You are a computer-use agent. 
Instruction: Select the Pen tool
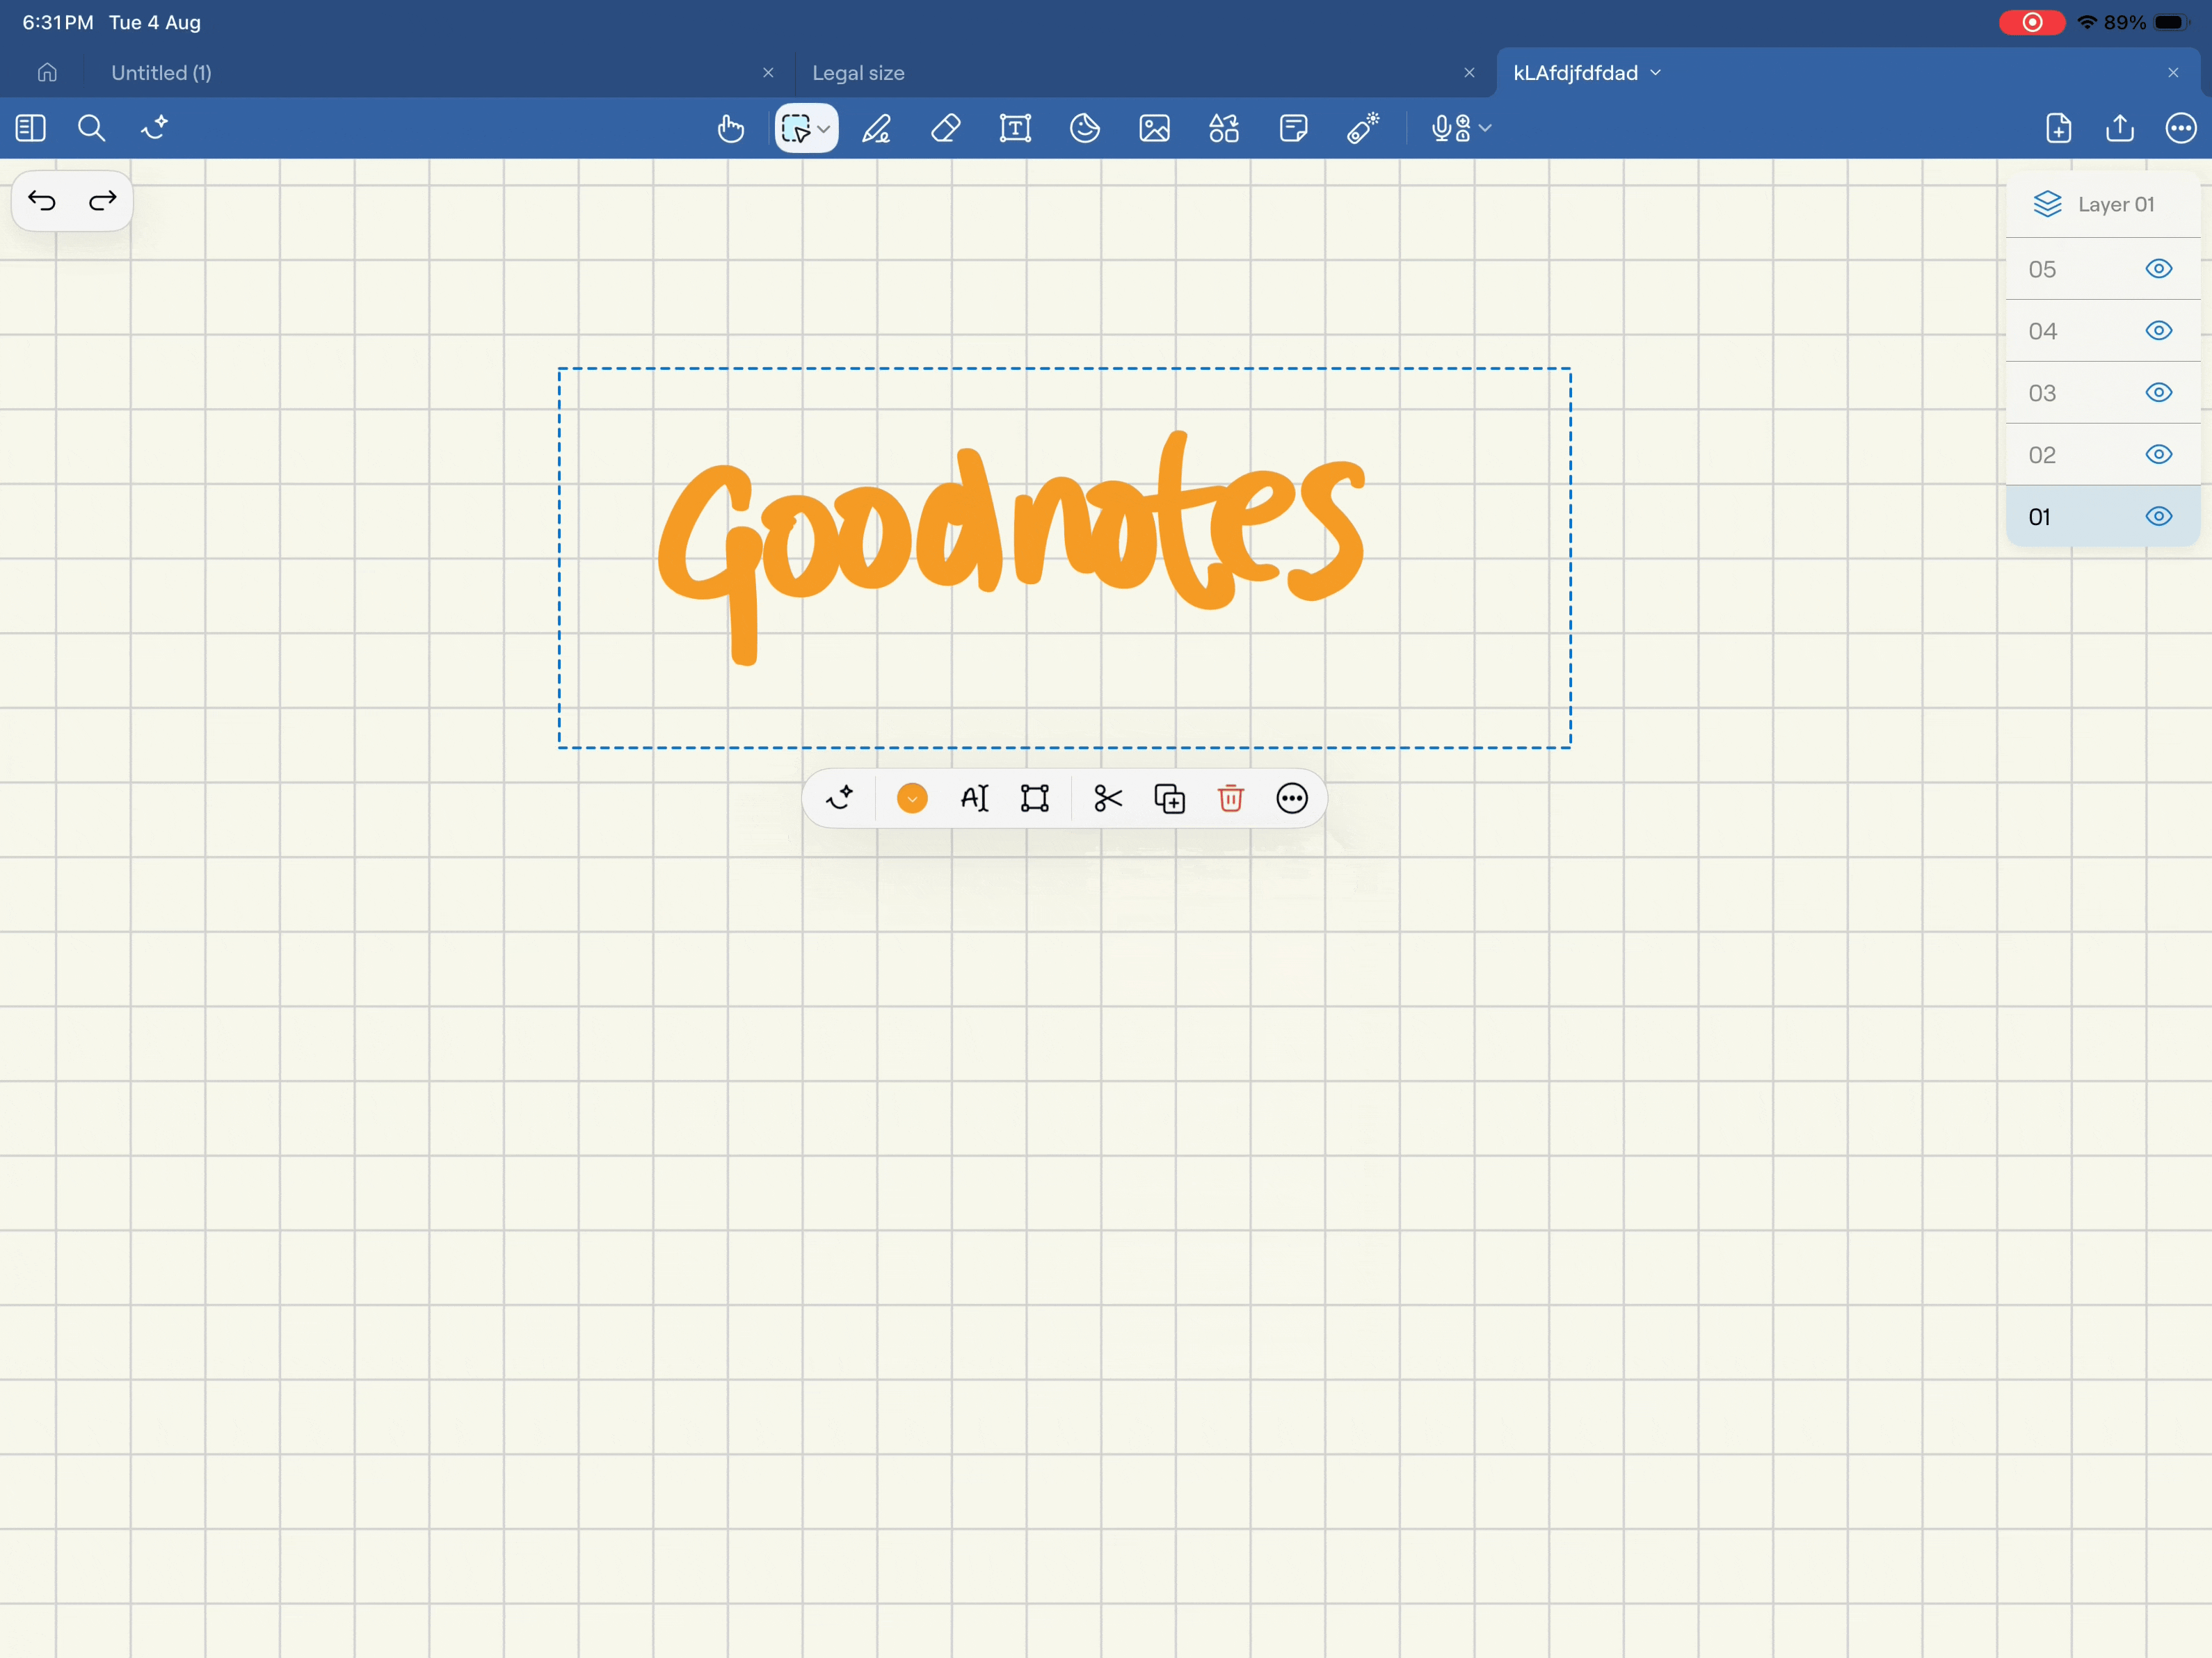[877, 128]
